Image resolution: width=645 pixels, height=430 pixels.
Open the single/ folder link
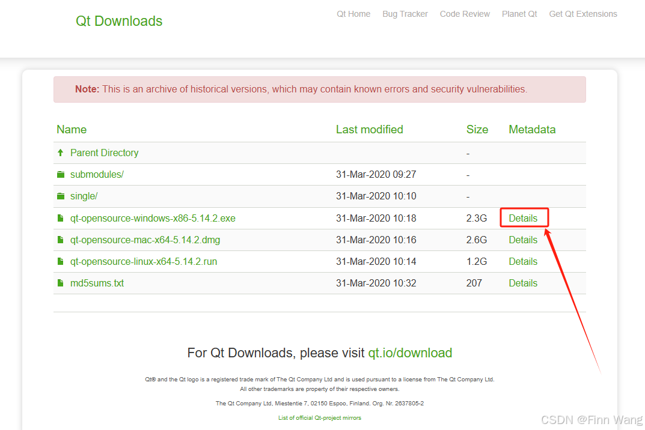tap(84, 196)
